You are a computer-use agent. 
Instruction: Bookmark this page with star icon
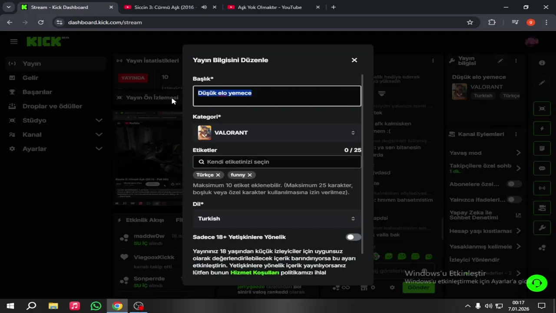coord(470,22)
